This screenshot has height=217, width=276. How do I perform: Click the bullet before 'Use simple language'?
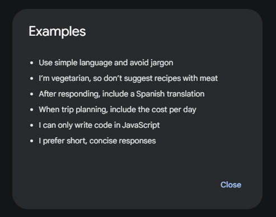[x=32, y=63]
